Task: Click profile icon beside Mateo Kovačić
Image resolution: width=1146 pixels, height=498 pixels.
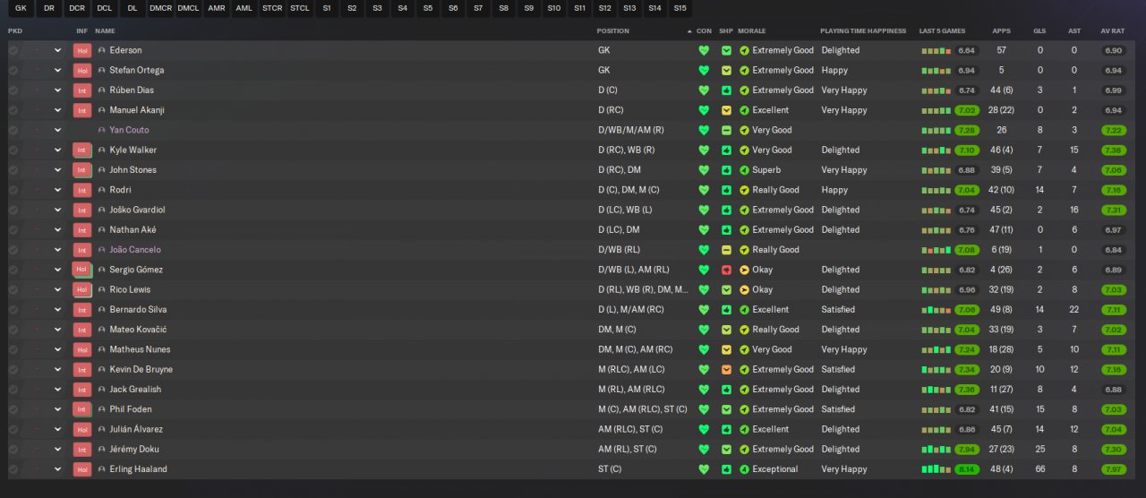Action: point(102,330)
